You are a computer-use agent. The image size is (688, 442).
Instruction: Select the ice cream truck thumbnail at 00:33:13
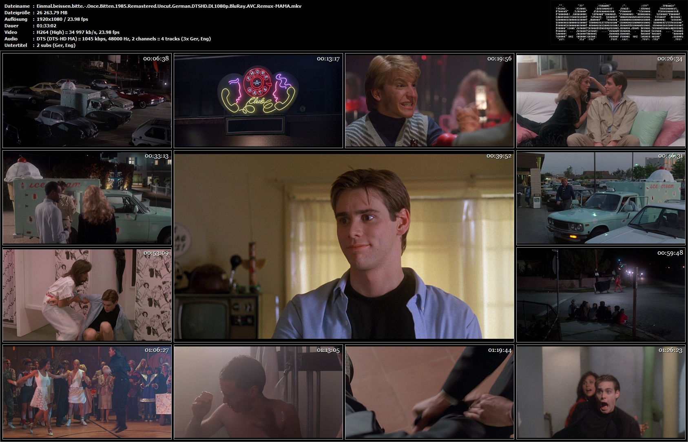(87, 198)
